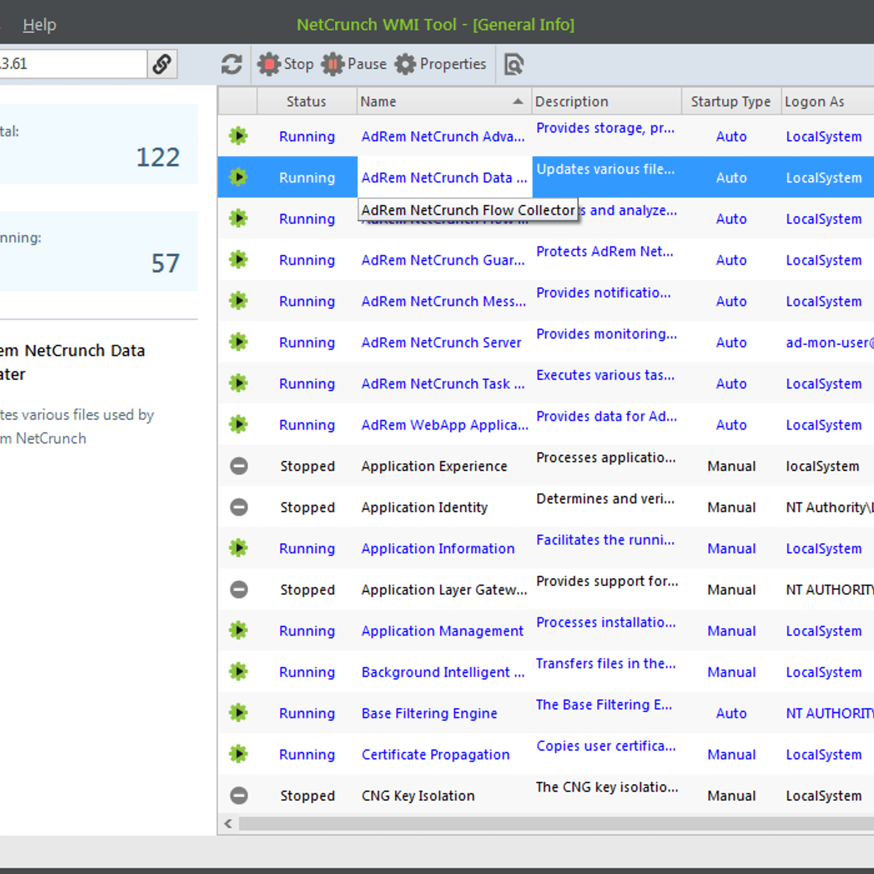874x874 pixels.
Task: Select the Certificate Propagation service name
Action: point(435,754)
